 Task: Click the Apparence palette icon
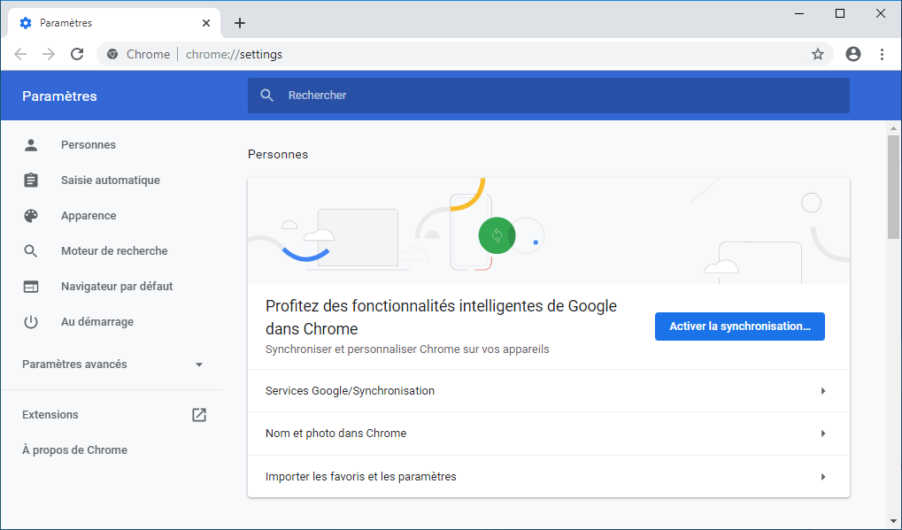[x=31, y=216]
